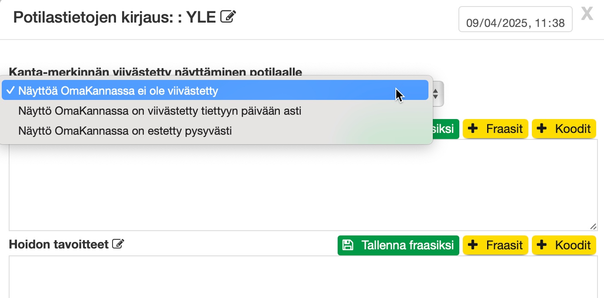Viewport: 604px width, 298px height.
Task: Click the plus icon on the upper Koodit button
Action: pos(542,129)
